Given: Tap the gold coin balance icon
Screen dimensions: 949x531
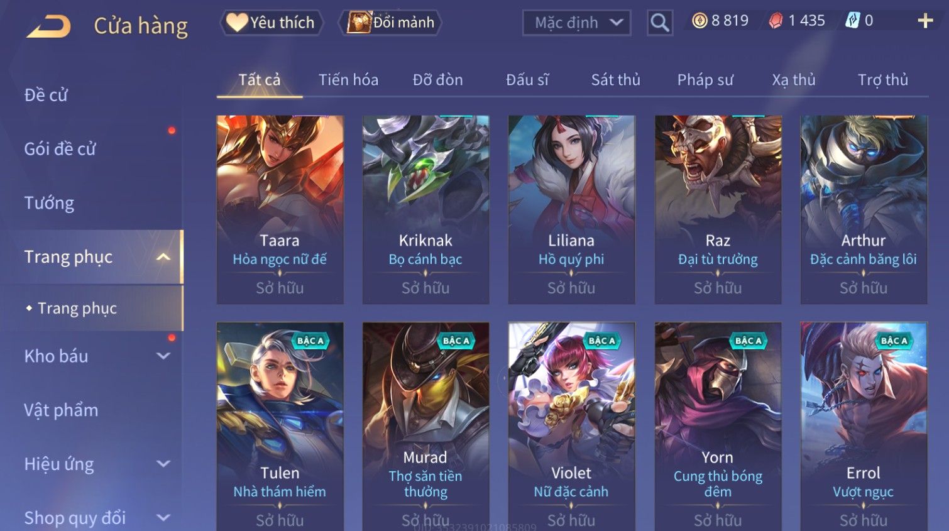Looking at the screenshot, I should tap(699, 21).
